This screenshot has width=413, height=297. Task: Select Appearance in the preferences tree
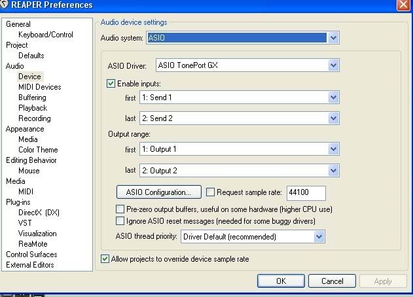point(25,129)
